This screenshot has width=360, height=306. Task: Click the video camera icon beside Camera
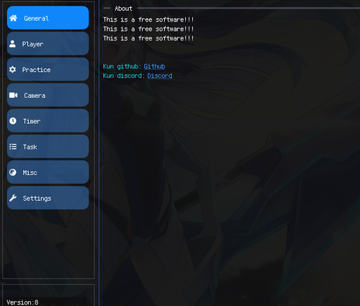coord(14,95)
